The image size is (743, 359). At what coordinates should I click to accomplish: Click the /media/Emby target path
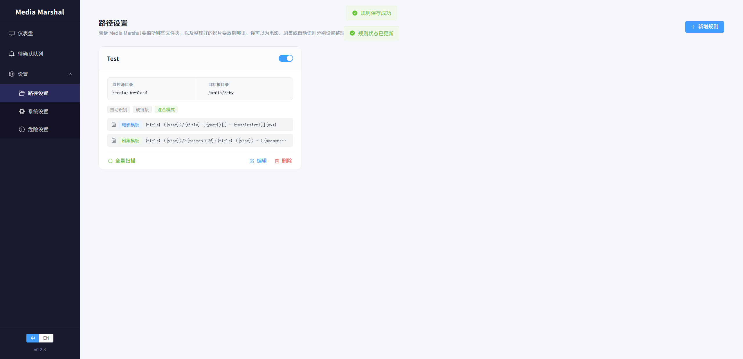coord(221,93)
